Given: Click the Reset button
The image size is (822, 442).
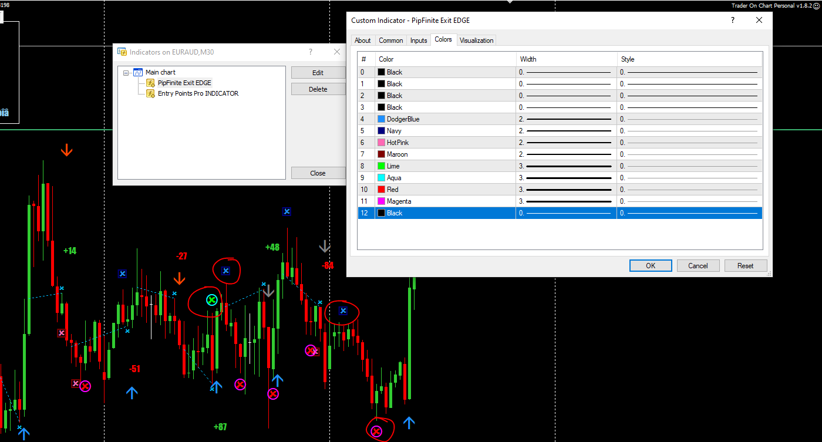Looking at the screenshot, I should tap(746, 266).
